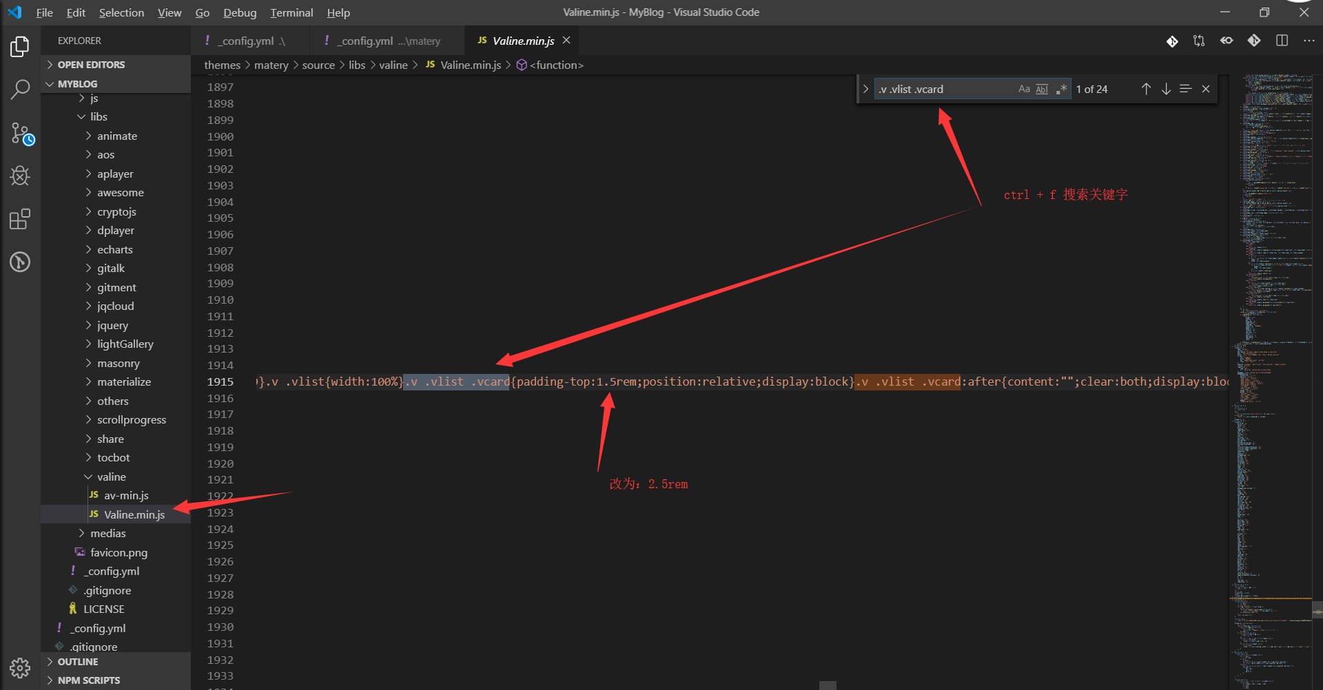
Task: Select Valine.min.js in the explorer tree
Action: [116, 514]
